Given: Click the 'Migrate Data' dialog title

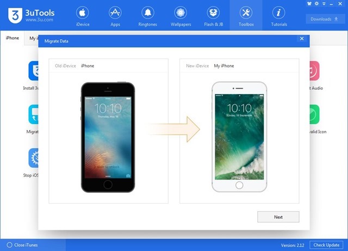Looking at the screenshot, I should [57, 41].
